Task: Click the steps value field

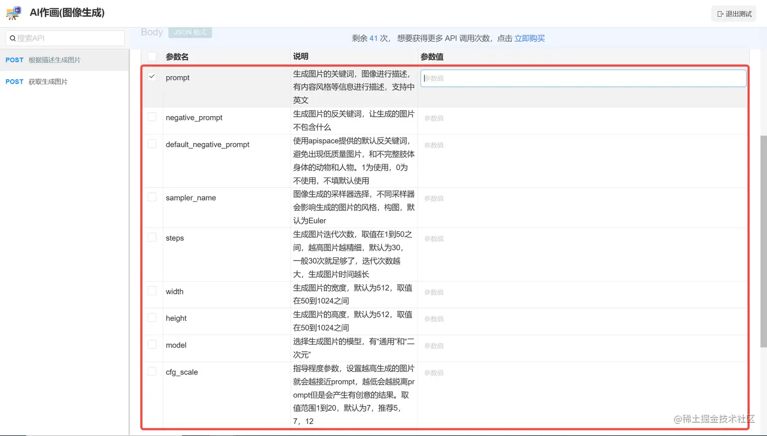Action: click(583, 239)
